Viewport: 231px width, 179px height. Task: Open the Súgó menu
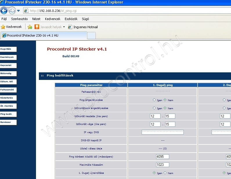(85, 19)
